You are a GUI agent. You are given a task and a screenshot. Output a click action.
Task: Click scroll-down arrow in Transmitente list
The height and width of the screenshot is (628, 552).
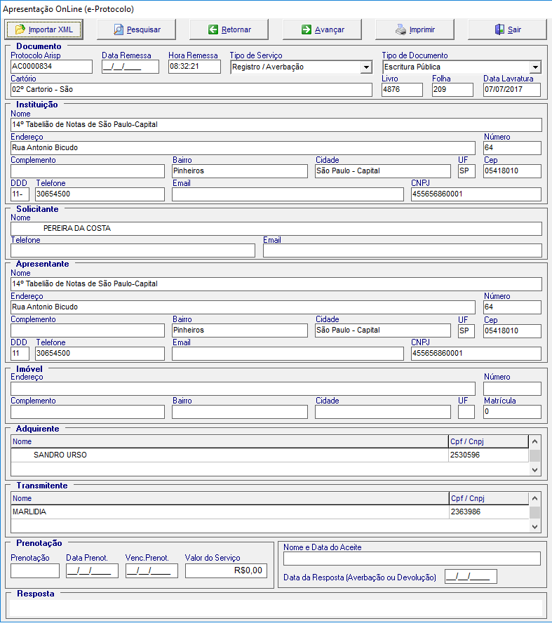pos(534,527)
